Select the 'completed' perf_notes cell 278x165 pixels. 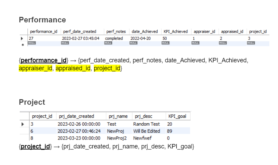(117, 38)
